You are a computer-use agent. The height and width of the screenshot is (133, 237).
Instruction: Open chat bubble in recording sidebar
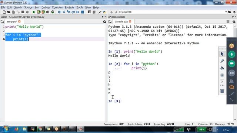(231, 87)
